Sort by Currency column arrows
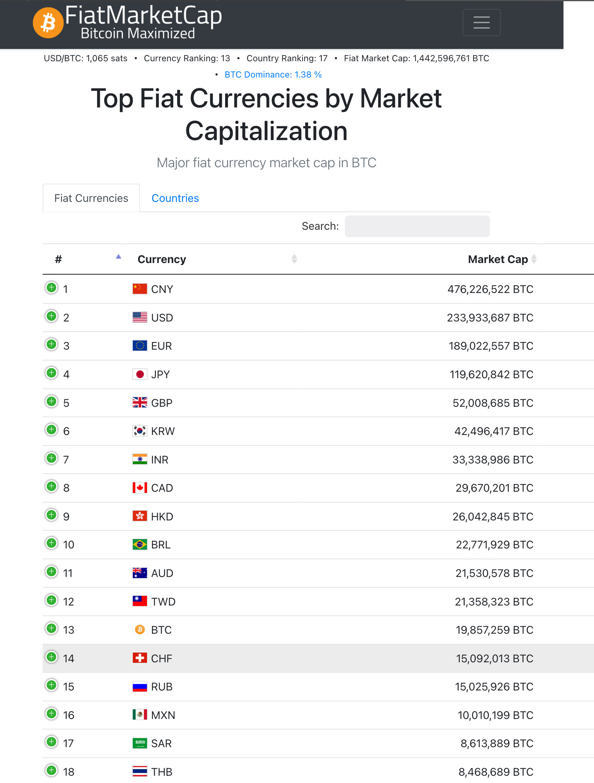Image resolution: width=594 pixels, height=783 pixels. 294,259
